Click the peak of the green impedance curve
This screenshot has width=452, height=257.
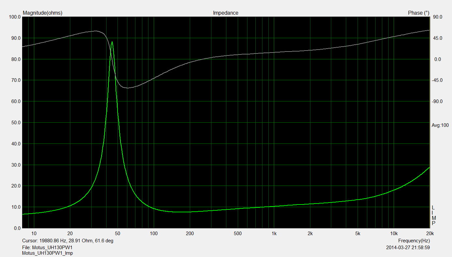coord(112,42)
